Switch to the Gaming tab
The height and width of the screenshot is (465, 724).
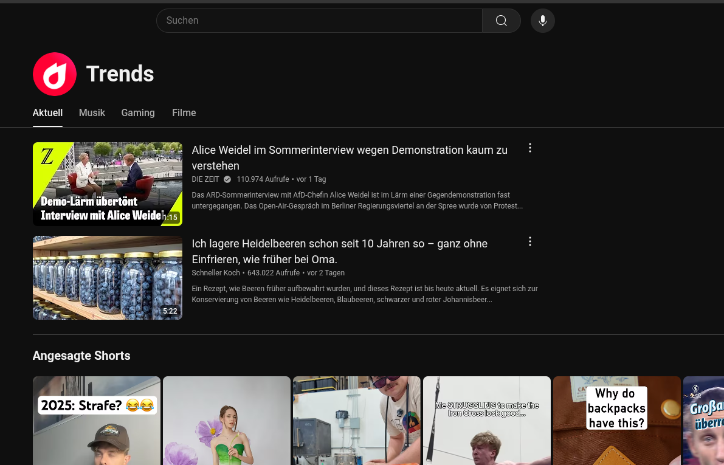(138, 112)
